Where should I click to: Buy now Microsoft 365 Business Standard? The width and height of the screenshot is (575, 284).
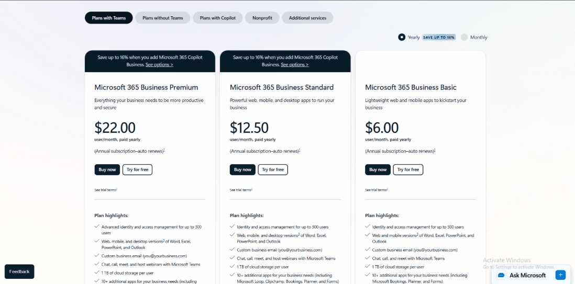pos(242,169)
